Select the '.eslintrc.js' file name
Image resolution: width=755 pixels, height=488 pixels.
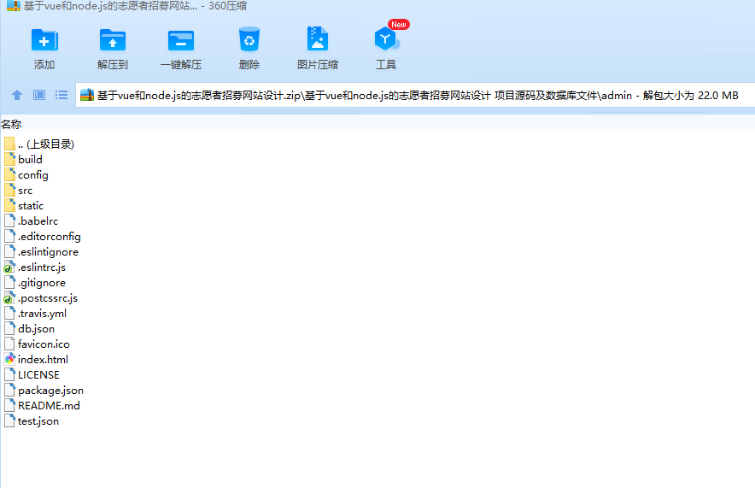42,268
